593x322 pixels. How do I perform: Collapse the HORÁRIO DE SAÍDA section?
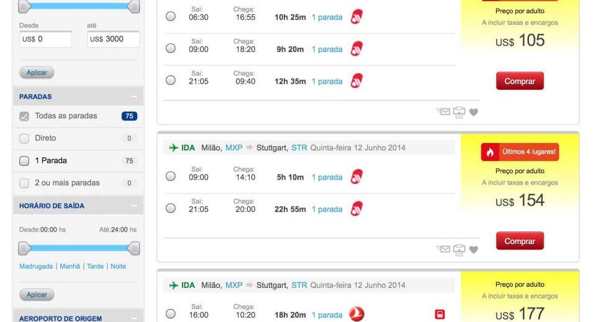click(x=134, y=206)
